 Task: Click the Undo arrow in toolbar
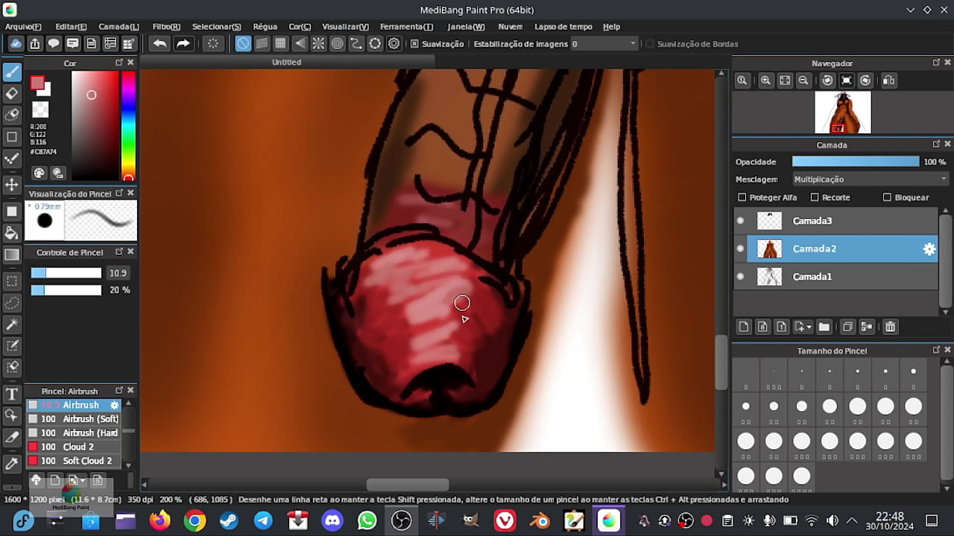(159, 44)
